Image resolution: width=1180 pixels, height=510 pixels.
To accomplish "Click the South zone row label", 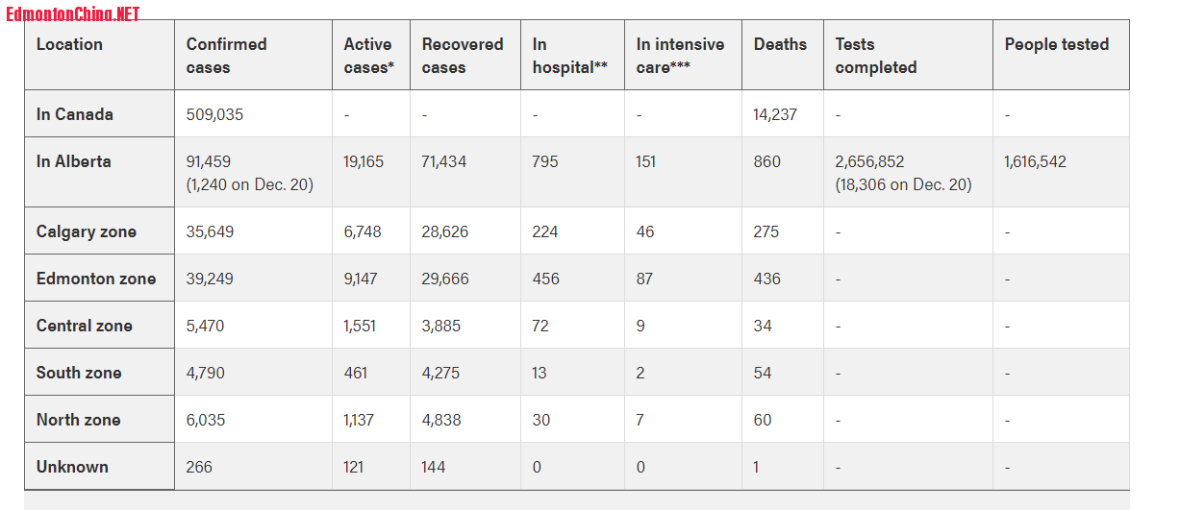I will pyautogui.click(x=79, y=373).
